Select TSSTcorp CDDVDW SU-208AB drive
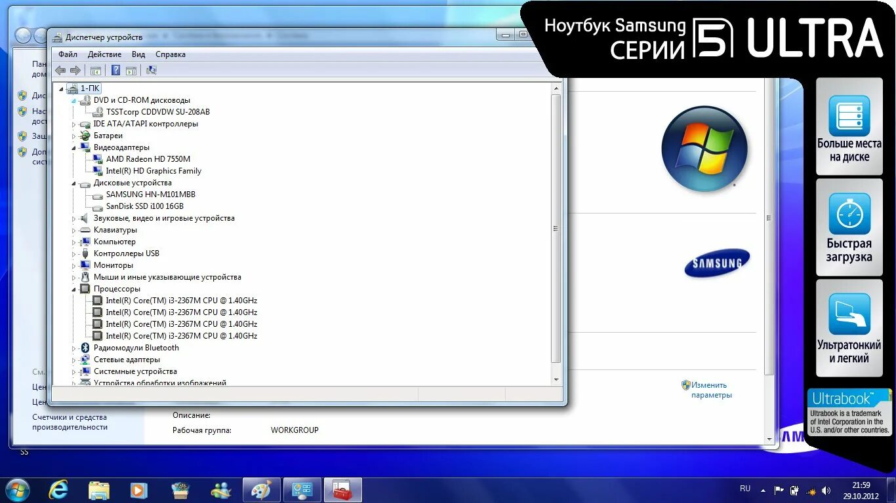 [158, 112]
